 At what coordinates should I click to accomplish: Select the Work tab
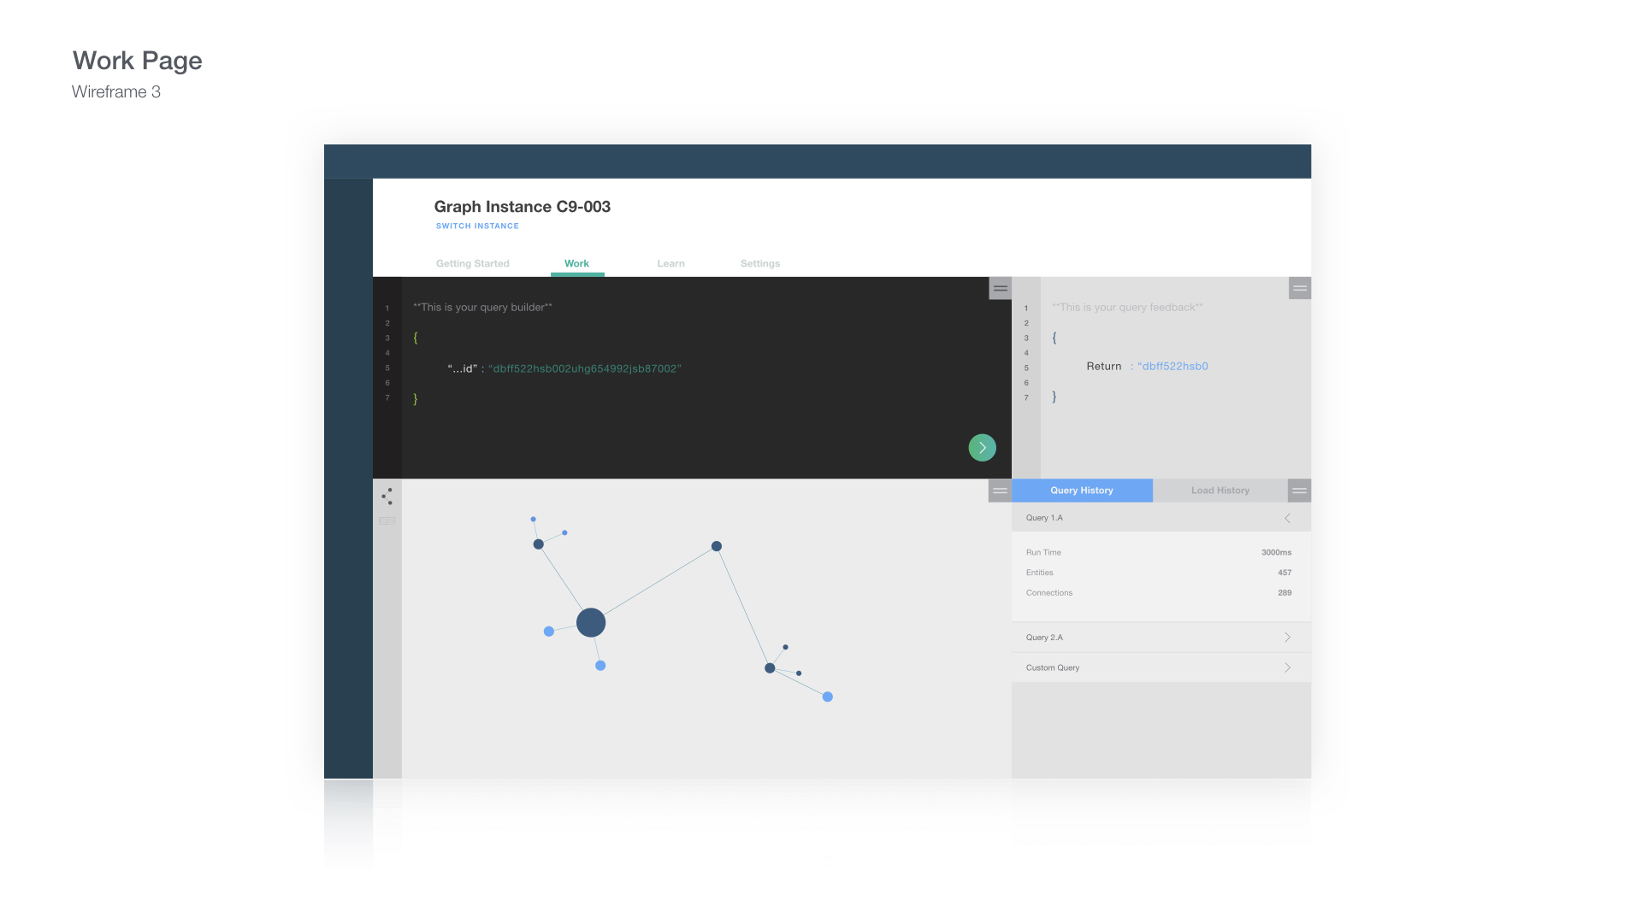[576, 262]
